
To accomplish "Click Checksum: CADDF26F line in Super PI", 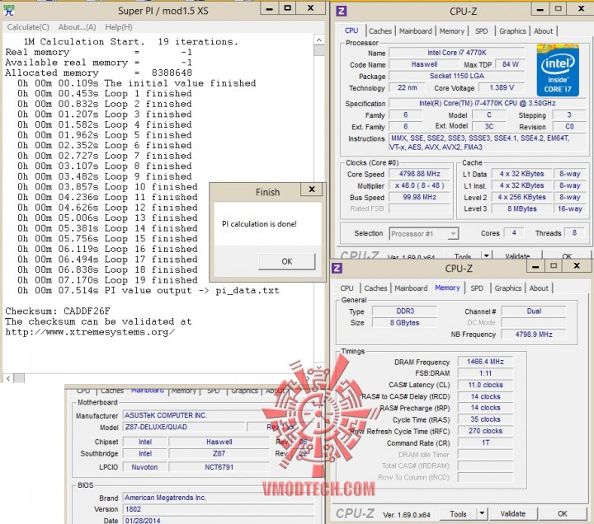I will pyautogui.click(x=58, y=311).
